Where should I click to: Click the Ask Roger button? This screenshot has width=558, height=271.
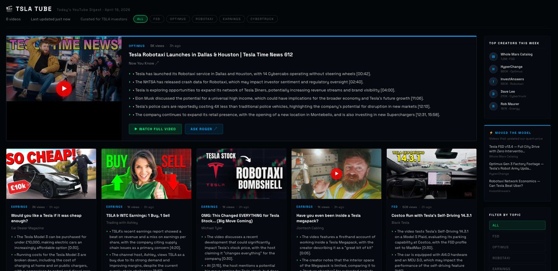pos(204,129)
